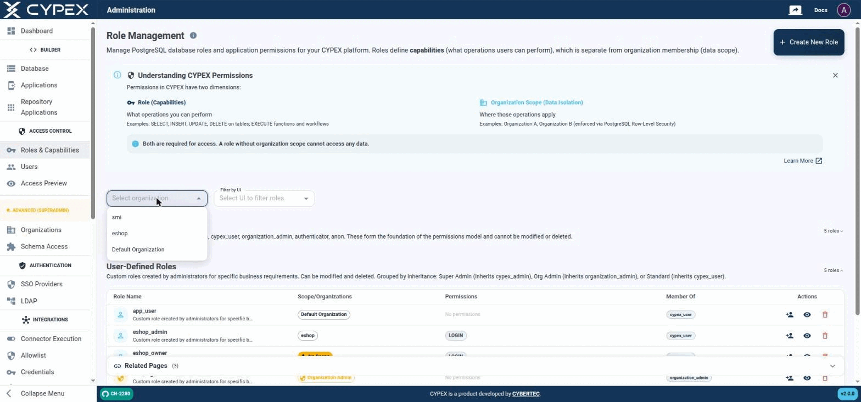861x402 pixels.
Task: Open the Filter by UI dropdown
Action: point(264,199)
